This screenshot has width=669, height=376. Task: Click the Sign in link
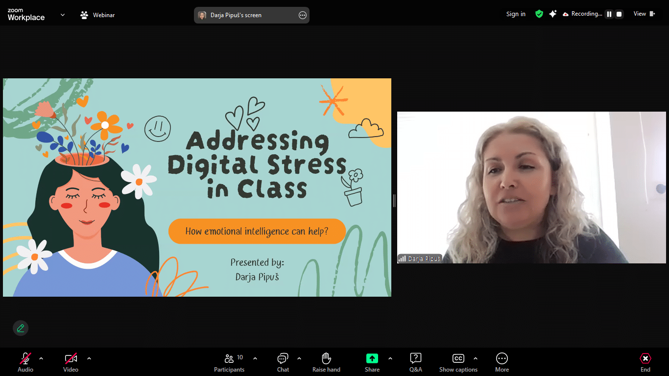click(x=516, y=14)
